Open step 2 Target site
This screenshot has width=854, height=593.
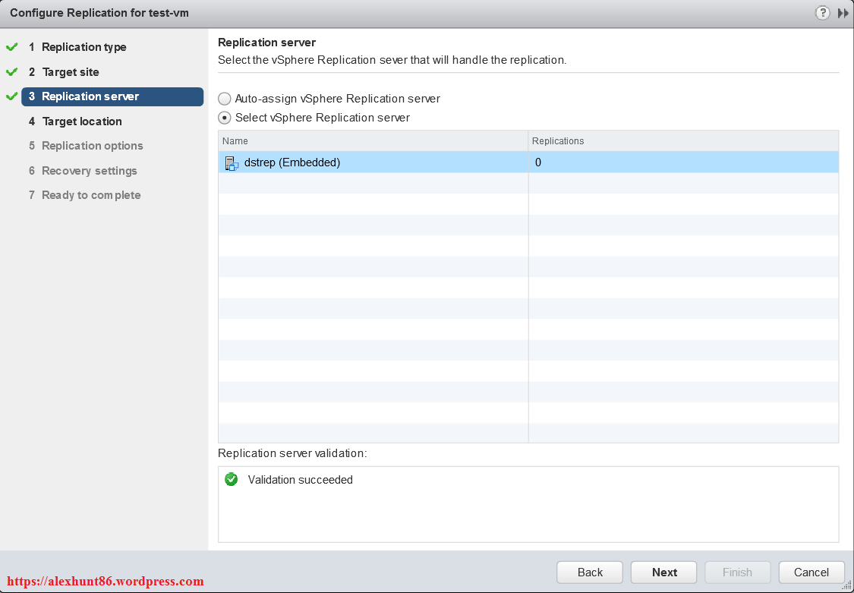[x=71, y=72]
